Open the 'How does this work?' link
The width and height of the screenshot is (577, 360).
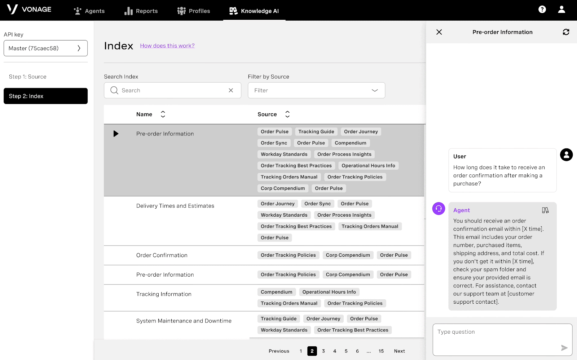tap(167, 46)
